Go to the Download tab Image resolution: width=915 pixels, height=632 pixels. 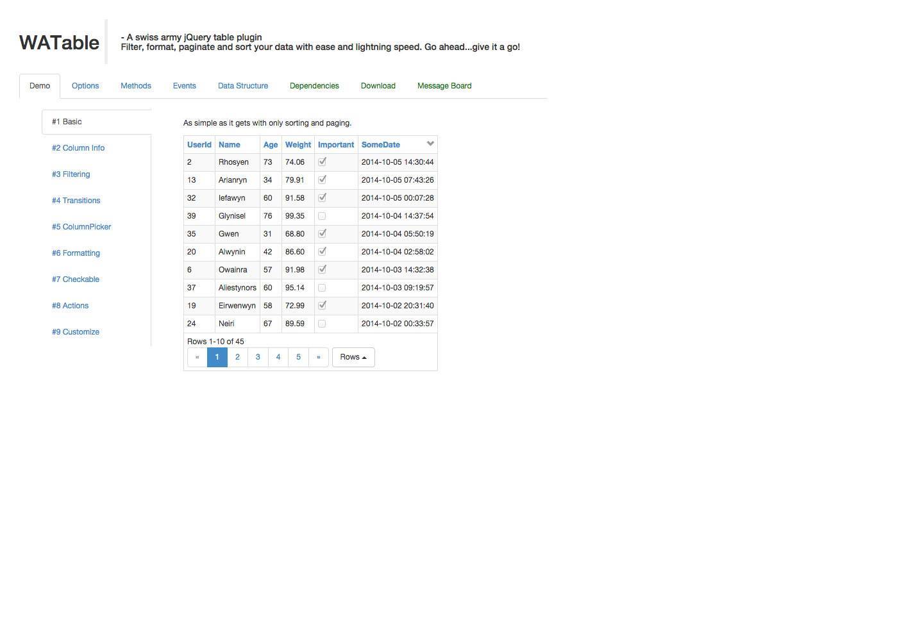click(x=378, y=86)
